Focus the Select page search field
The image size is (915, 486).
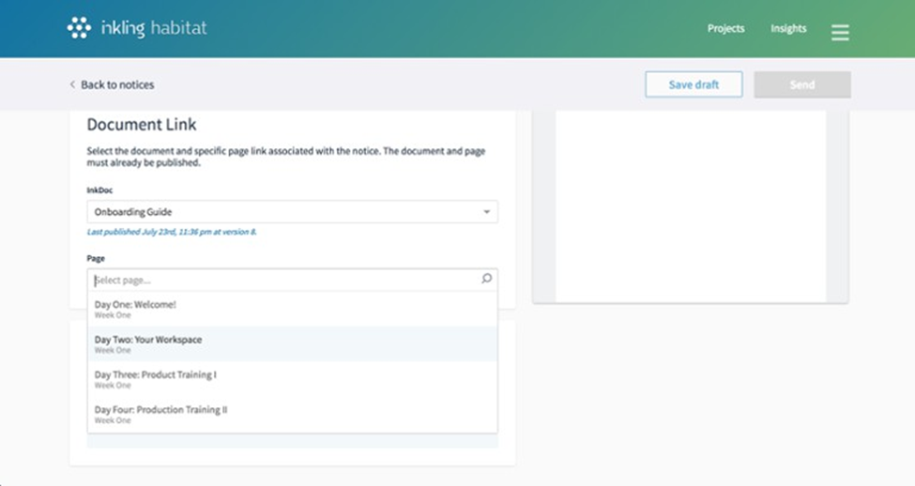pos(282,280)
